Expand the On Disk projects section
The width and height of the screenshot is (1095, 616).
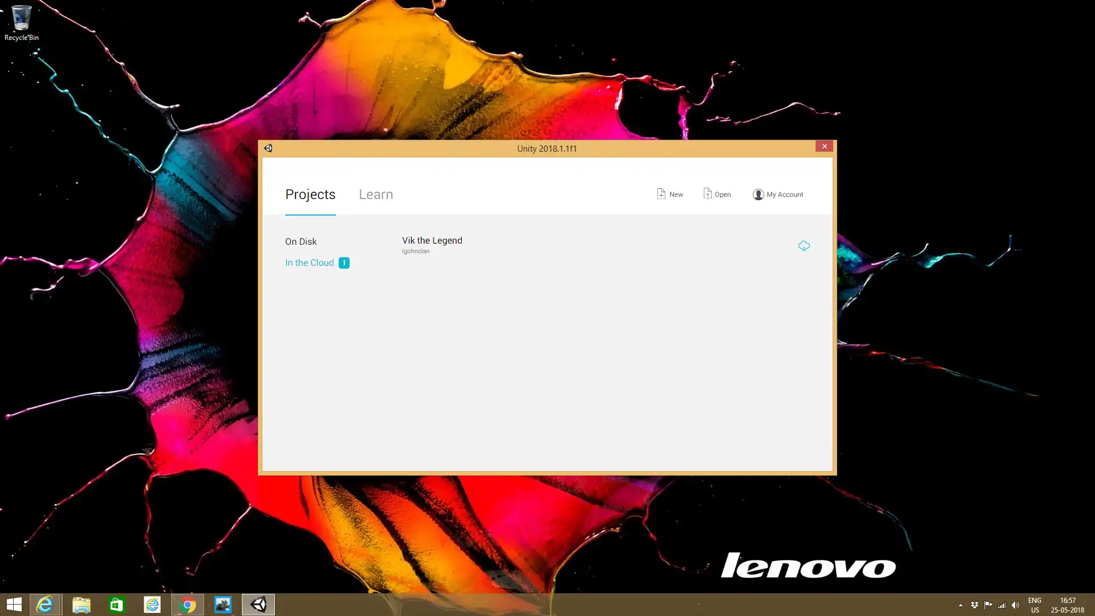tap(301, 241)
